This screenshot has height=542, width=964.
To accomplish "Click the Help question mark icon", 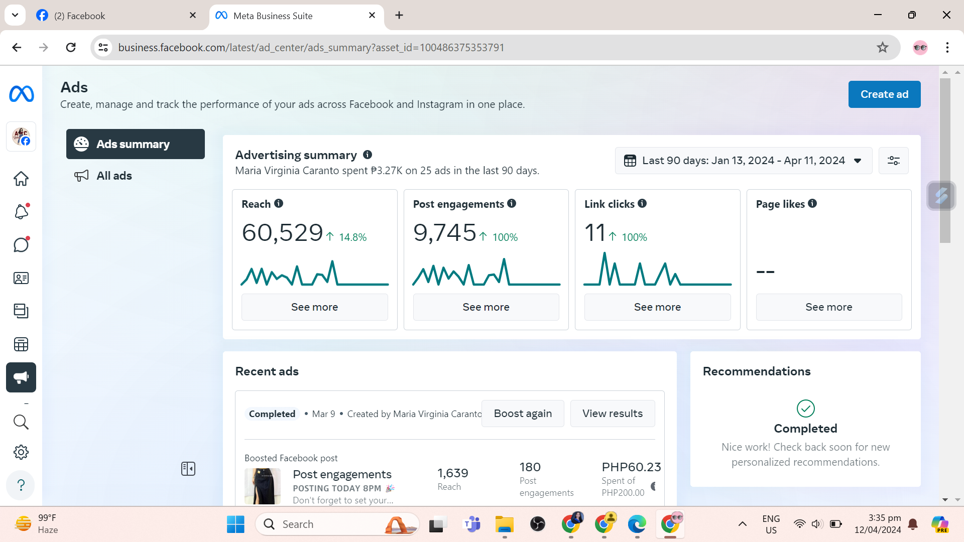I will (x=21, y=485).
